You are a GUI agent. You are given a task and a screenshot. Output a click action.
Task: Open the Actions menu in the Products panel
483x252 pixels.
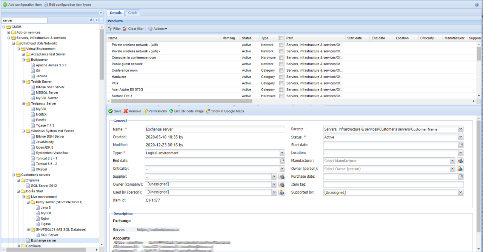point(157,28)
